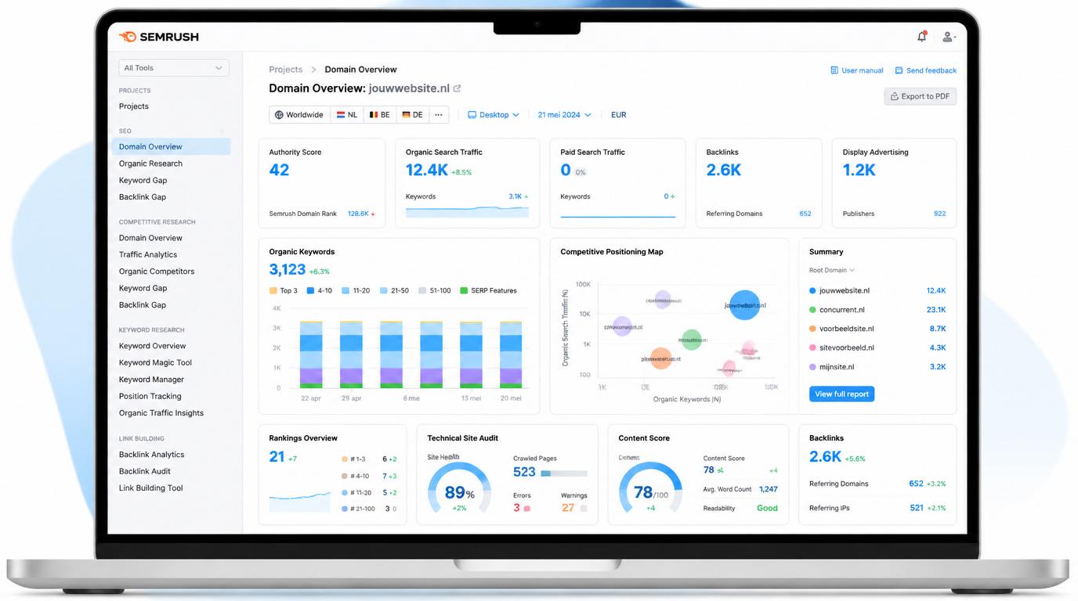
Task: Expand the All Tools dropdown
Action: [174, 68]
